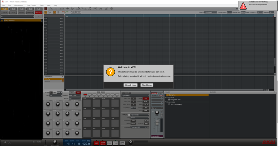Open the Program 001 dropdown
Image resolution: width=278 pixels, height=146 pixels.
click(x=138, y=127)
